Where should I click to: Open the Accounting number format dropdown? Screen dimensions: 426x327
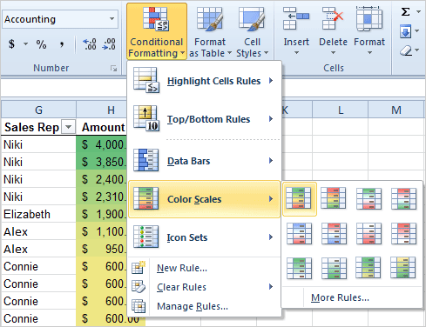pyautogui.click(x=112, y=19)
